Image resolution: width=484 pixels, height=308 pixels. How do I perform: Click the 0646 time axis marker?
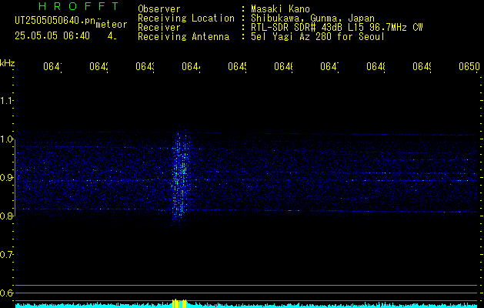coord(283,67)
